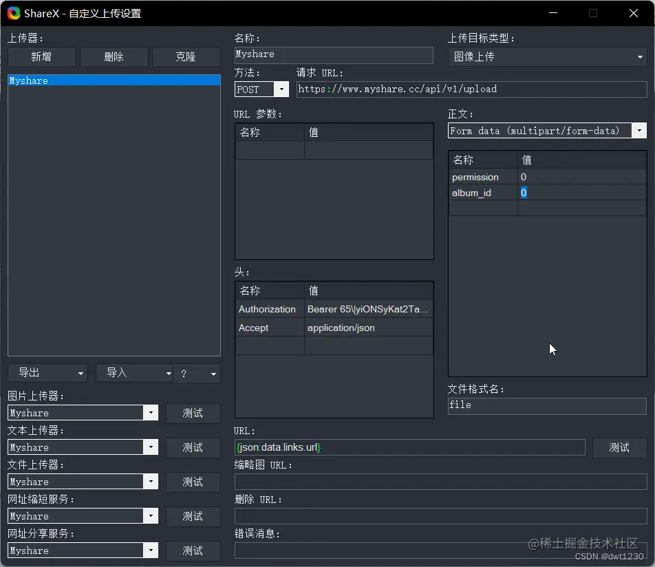The image size is (655, 567).
Task: Open the 导入 import dropdown button
Action: point(135,373)
